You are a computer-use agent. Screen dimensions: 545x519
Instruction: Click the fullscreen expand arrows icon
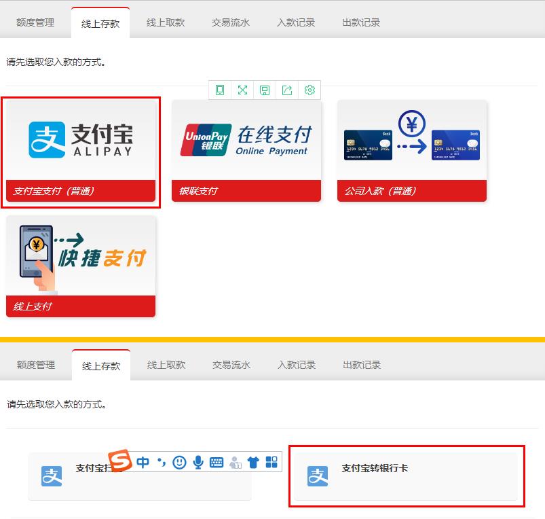click(x=242, y=90)
